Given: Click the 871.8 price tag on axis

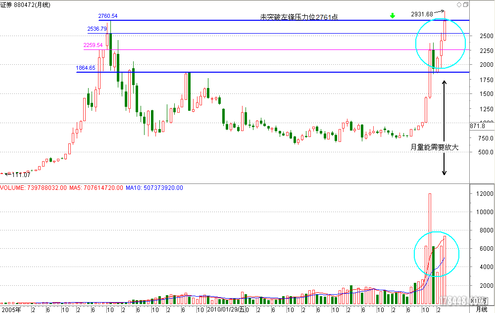Looking at the screenshot, I should coord(477,127).
